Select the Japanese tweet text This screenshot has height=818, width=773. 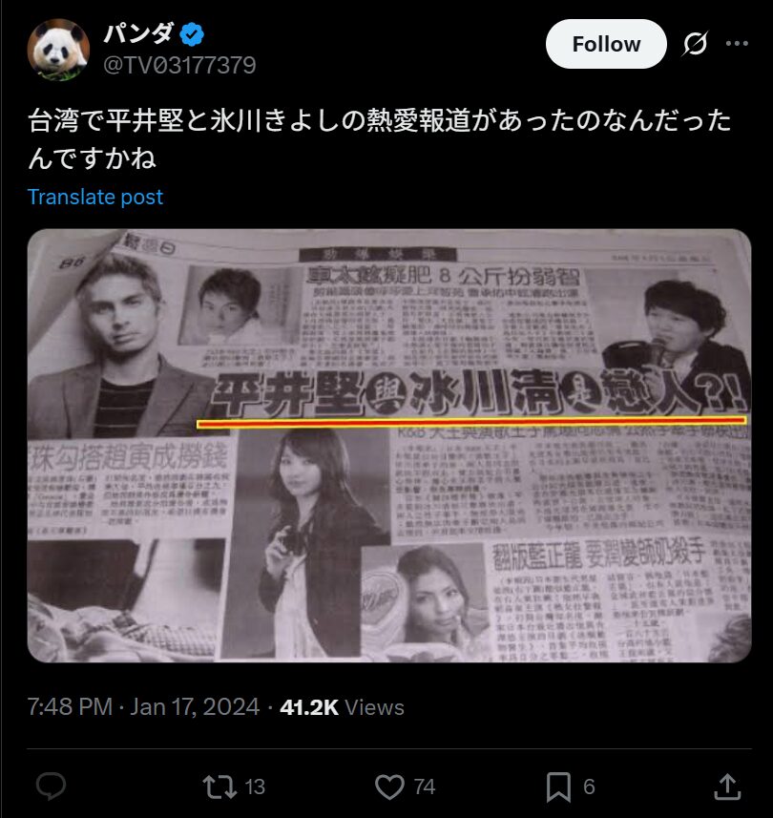pos(380,138)
